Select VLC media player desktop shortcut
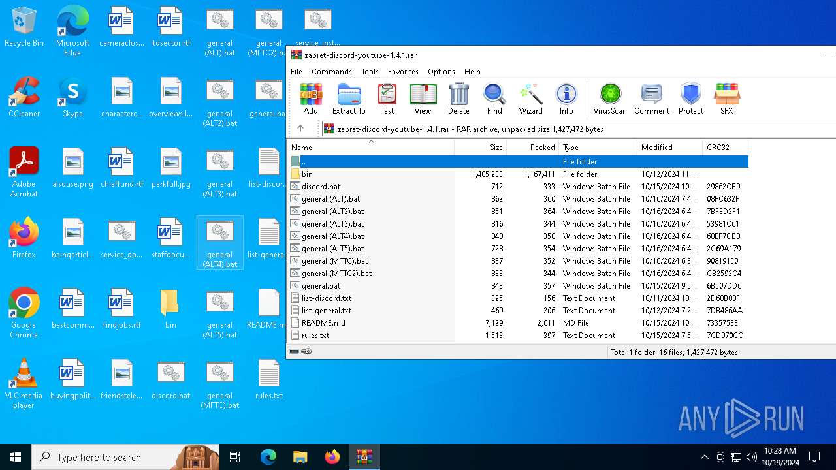The width and height of the screenshot is (836, 470). pos(24,384)
